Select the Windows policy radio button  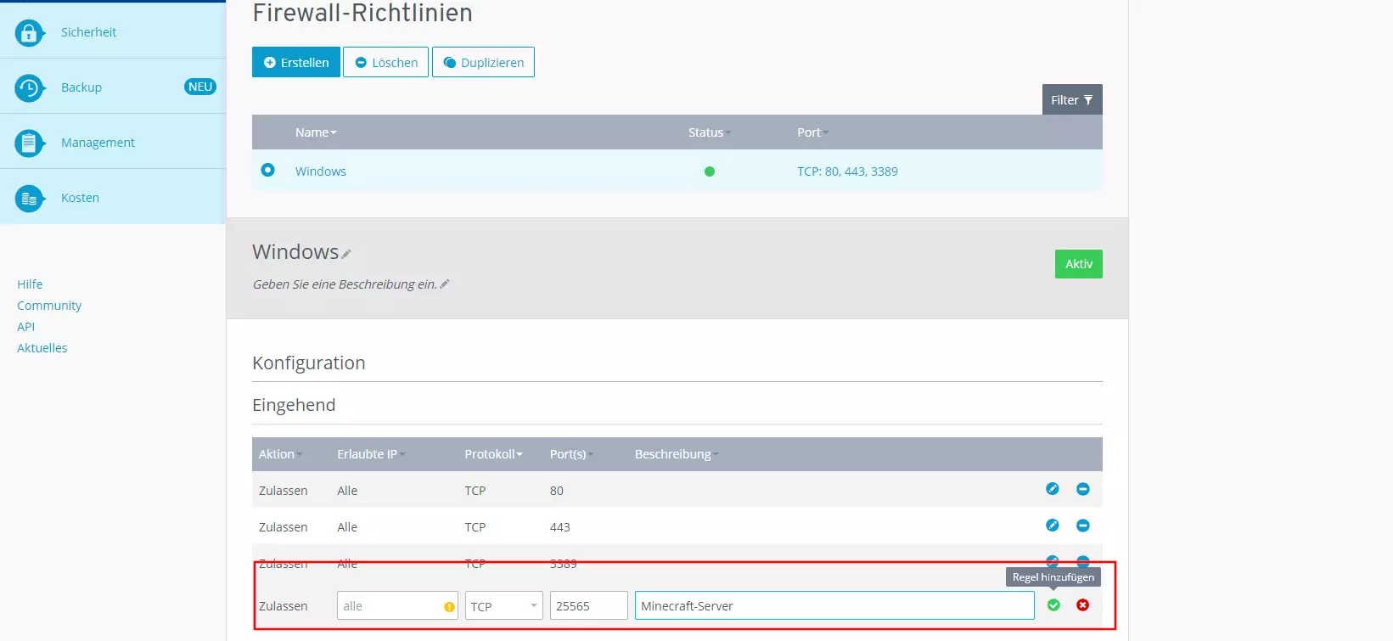coord(268,170)
